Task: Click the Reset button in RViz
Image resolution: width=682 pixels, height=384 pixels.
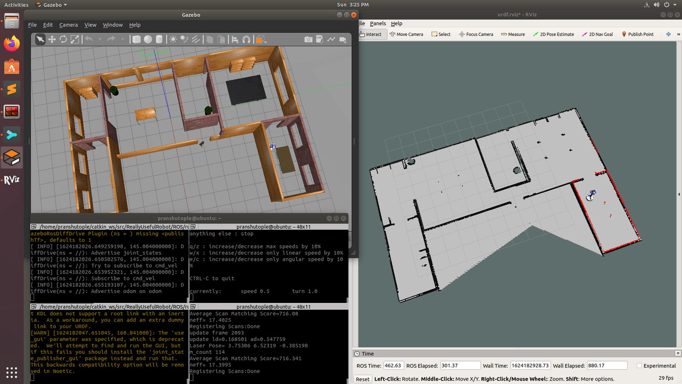Action: 363,379
